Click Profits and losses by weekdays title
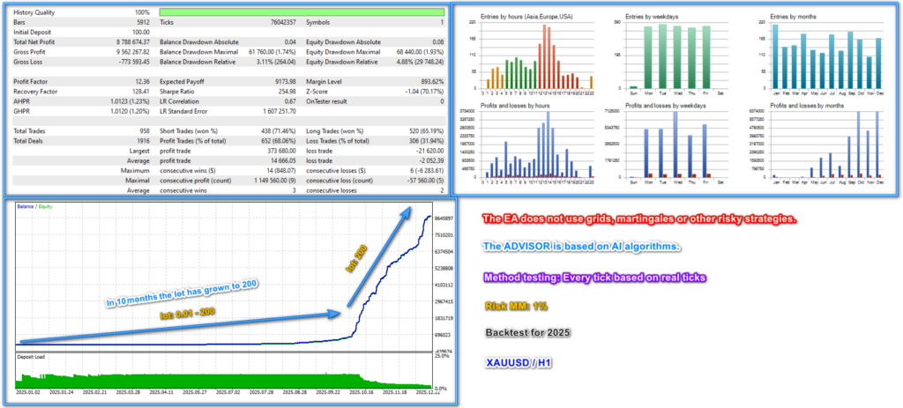Screen dimensions: 903x408 point(661,106)
